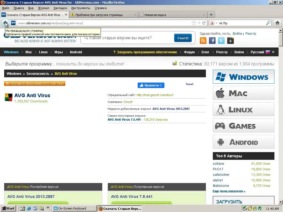Screen dimensions: 283x212
Task: Open the Справка menu
Action: coord(101,8)
